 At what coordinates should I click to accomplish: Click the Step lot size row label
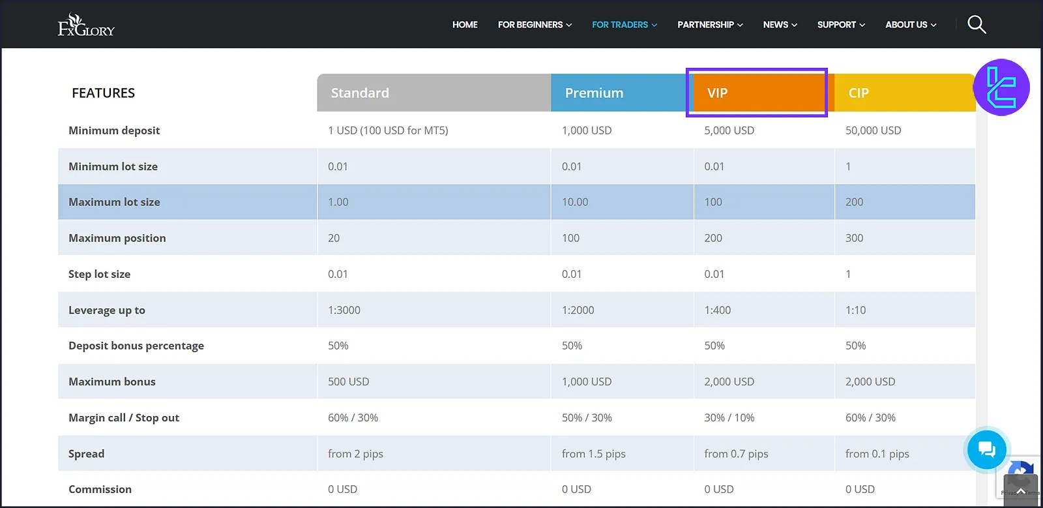tap(99, 274)
